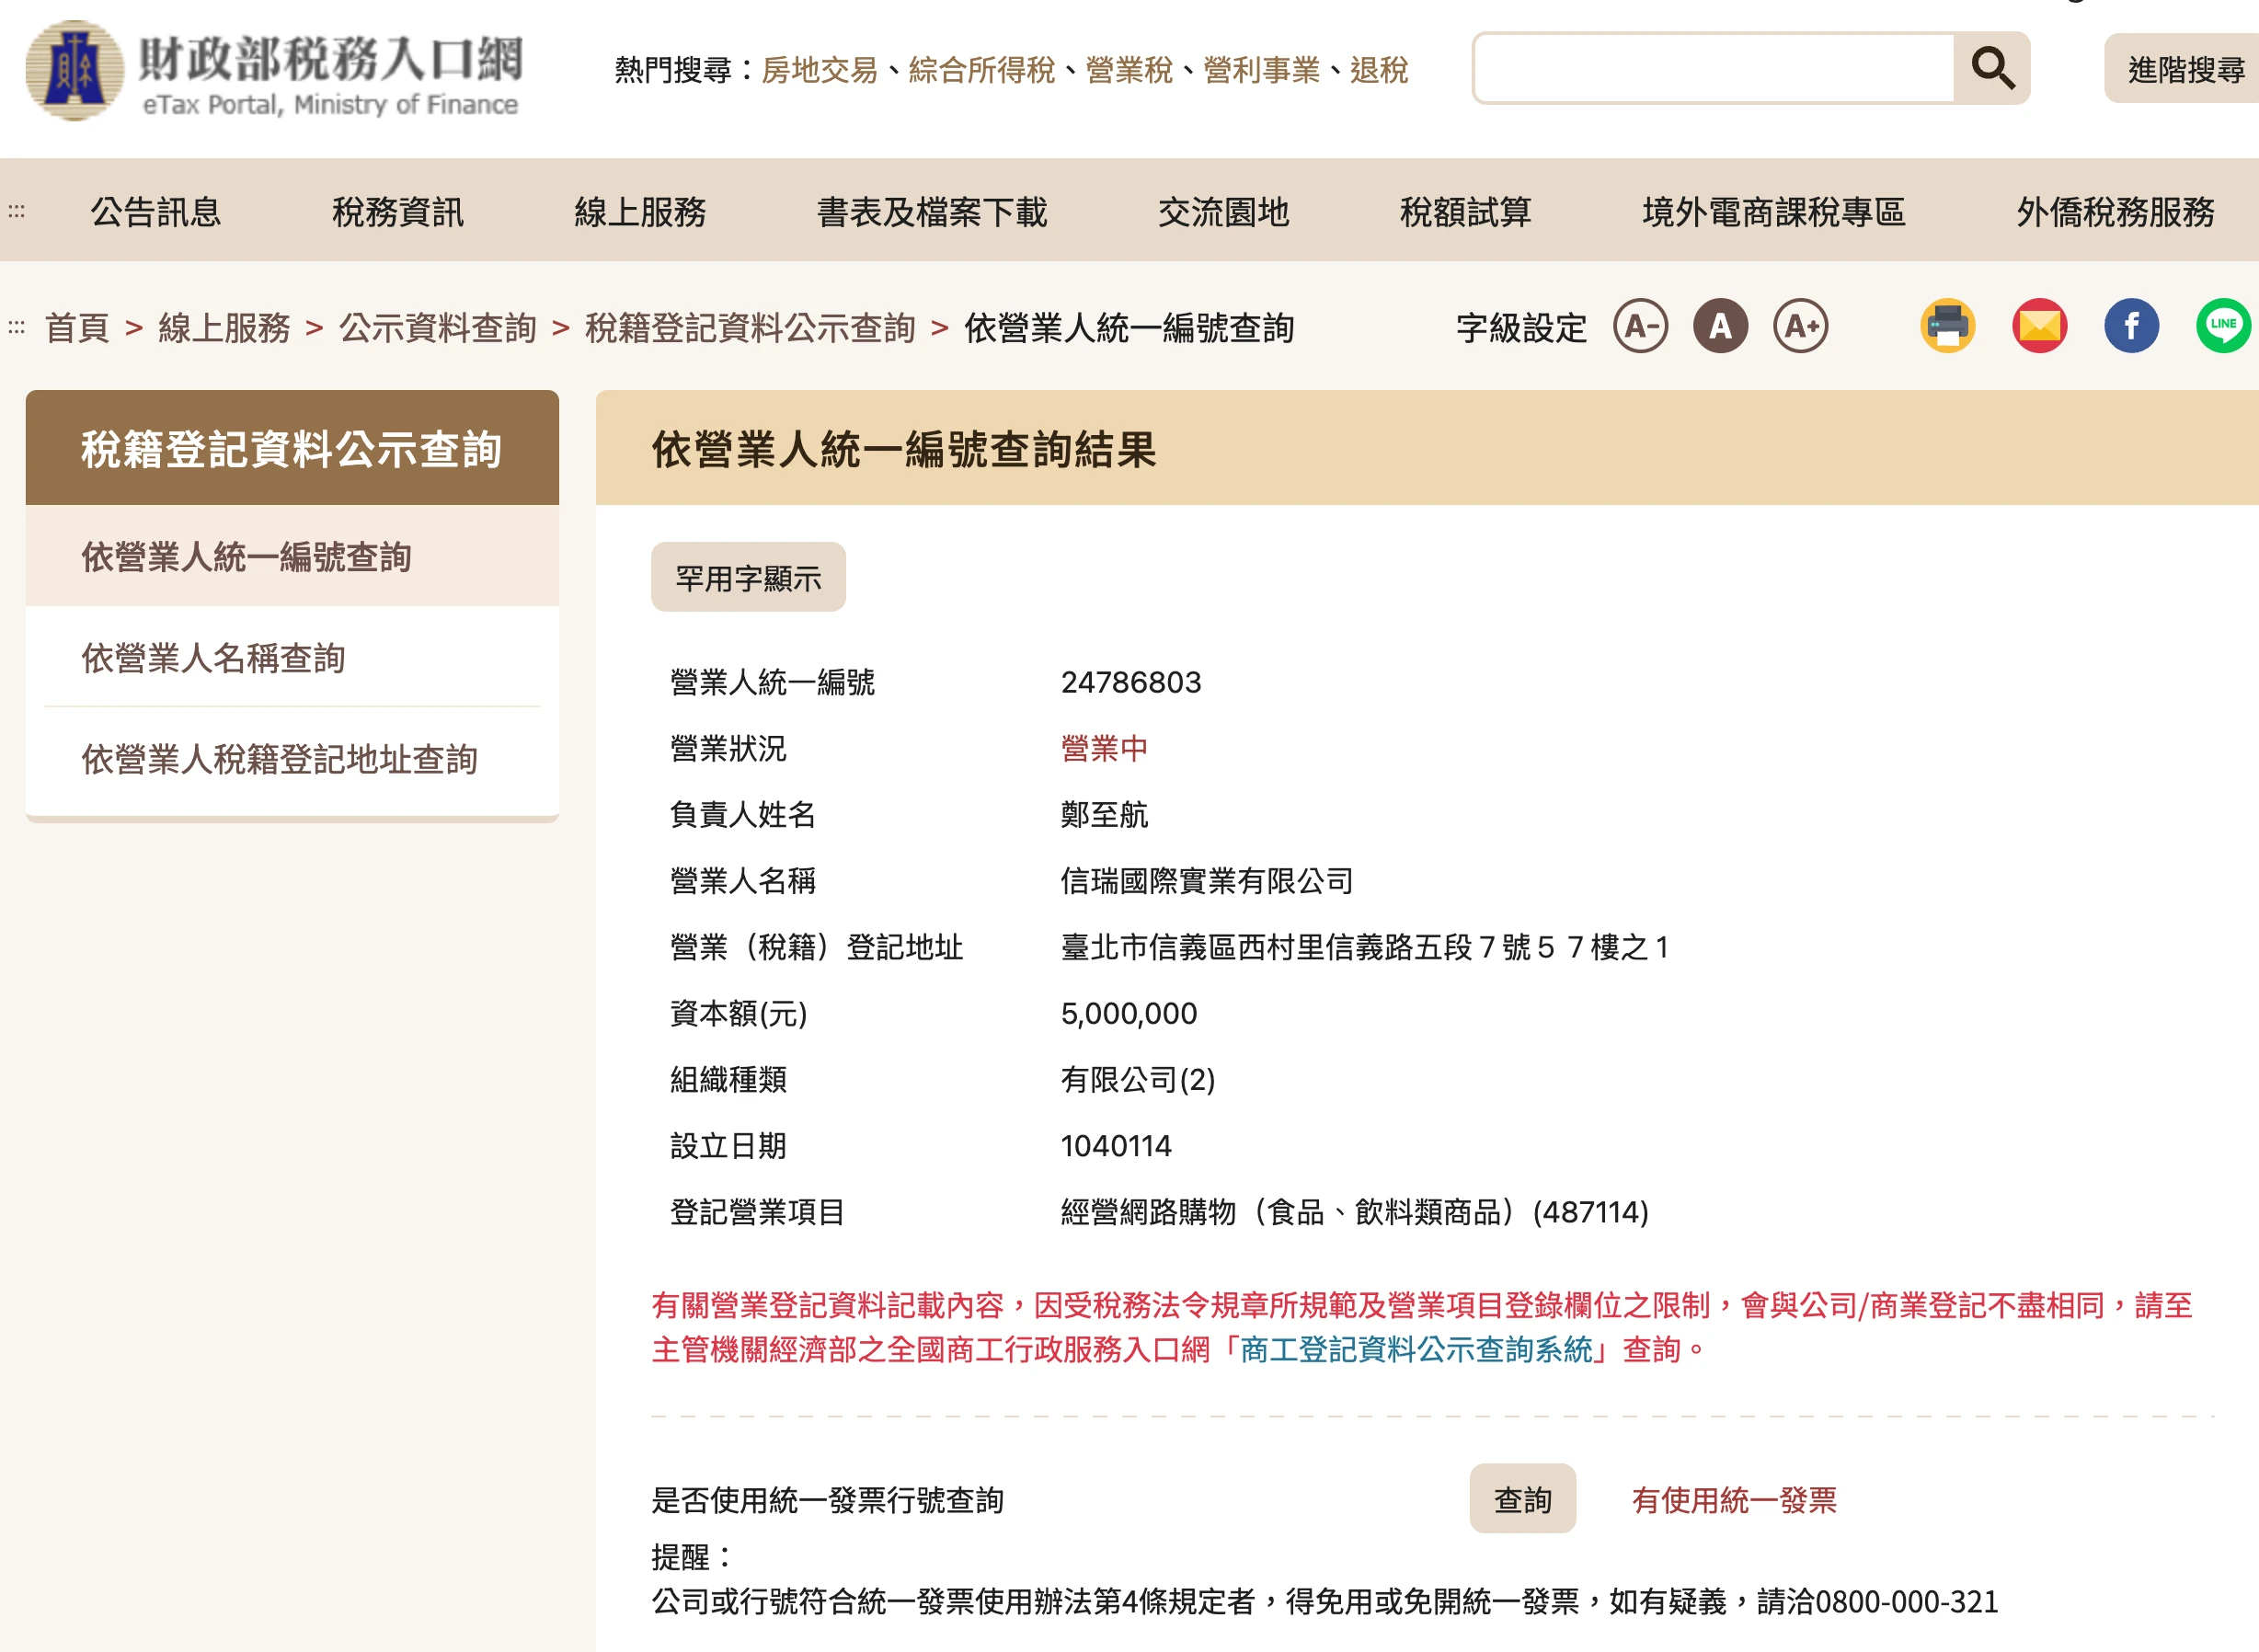Open the 公告訊息 menu
The height and width of the screenshot is (1652, 2259).
click(156, 212)
